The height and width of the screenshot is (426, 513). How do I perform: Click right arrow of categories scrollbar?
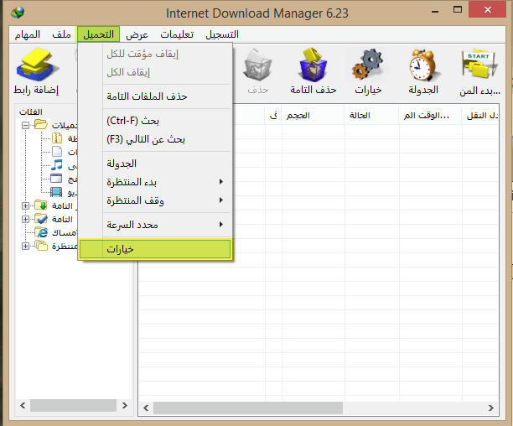(x=125, y=405)
